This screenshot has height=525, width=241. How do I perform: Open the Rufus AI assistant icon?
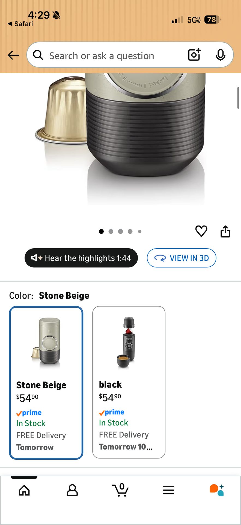(x=217, y=490)
